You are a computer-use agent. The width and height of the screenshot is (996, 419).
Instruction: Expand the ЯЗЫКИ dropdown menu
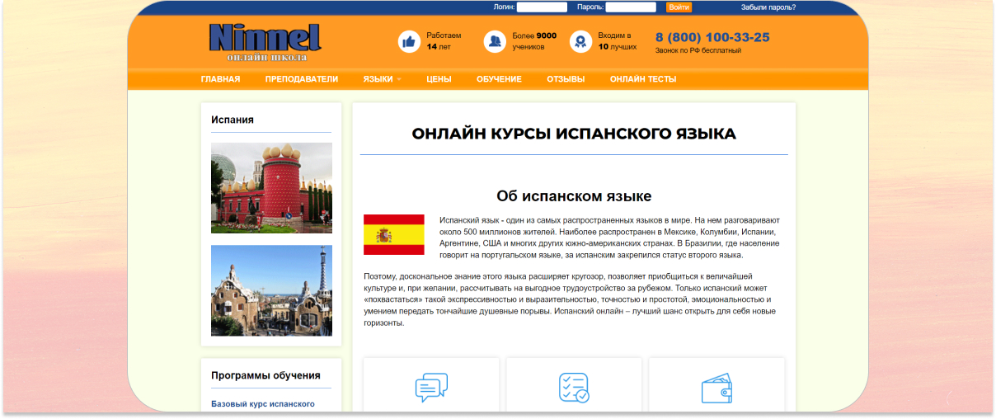coord(382,79)
